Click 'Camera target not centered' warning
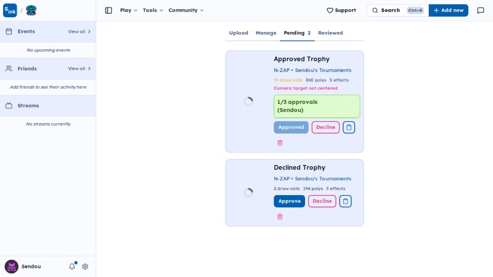493x277 pixels. (x=305, y=88)
